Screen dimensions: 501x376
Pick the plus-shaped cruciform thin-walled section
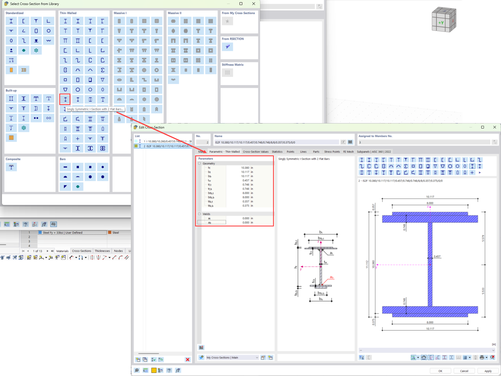(78, 138)
